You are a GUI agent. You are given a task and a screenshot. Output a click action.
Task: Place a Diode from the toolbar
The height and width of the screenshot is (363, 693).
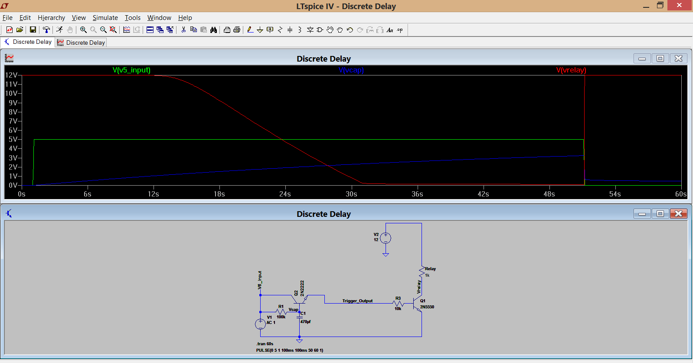[x=310, y=30]
